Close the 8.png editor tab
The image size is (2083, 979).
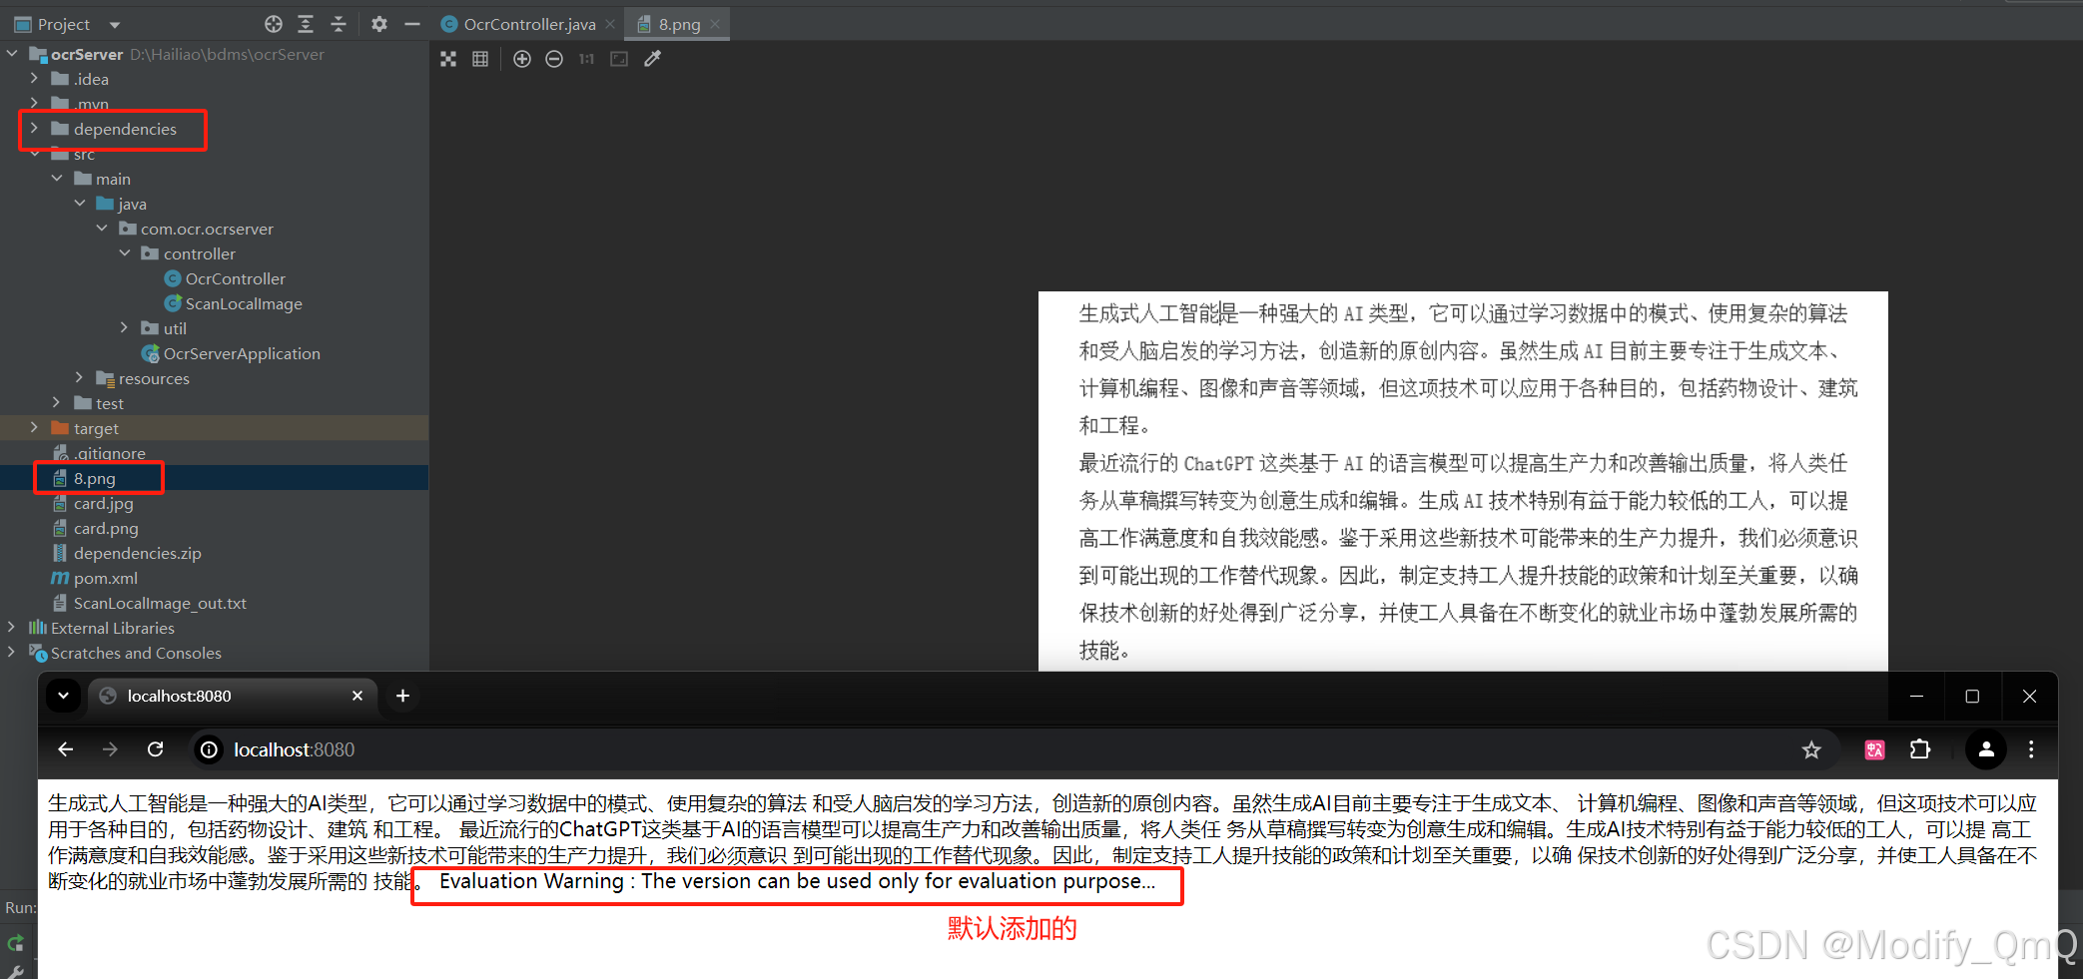point(715,24)
